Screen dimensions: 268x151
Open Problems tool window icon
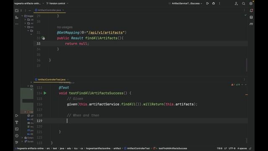pyautogui.click(x=17, y=136)
